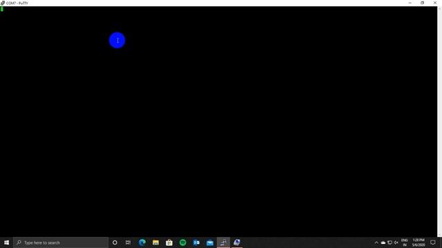Open the clock and date flyout

point(419,242)
